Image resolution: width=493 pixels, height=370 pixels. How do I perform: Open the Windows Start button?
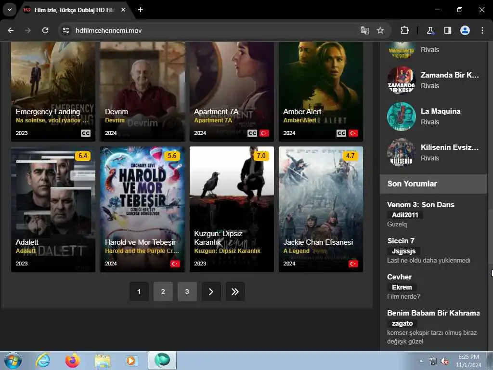[13, 360]
